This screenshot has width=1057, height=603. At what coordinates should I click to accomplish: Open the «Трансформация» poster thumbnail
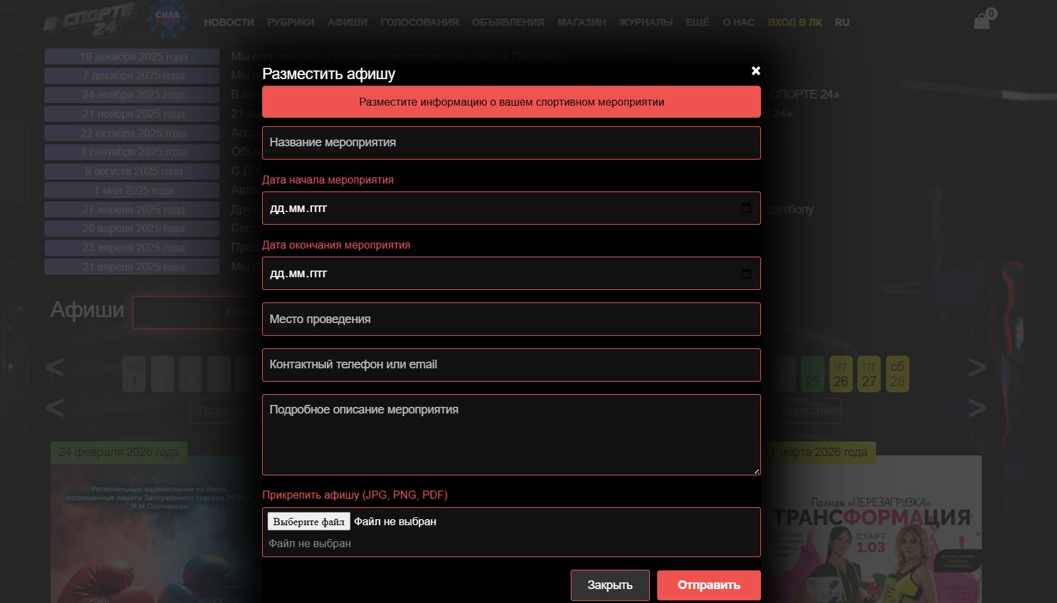tap(871, 529)
